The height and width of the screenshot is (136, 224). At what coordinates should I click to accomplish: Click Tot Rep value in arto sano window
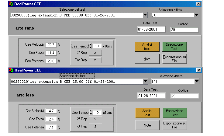point(95,60)
